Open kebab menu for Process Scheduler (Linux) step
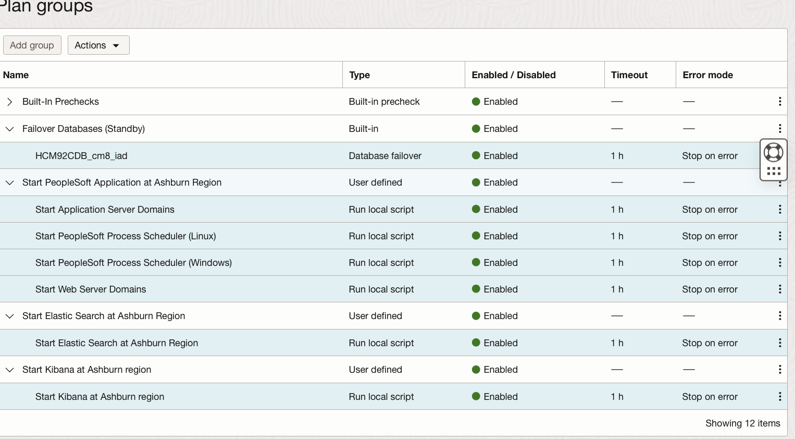The width and height of the screenshot is (795, 439). [779, 236]
